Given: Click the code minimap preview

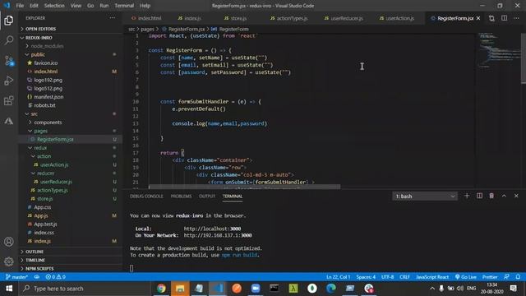Looking at the screenshot, I should 498,50.
